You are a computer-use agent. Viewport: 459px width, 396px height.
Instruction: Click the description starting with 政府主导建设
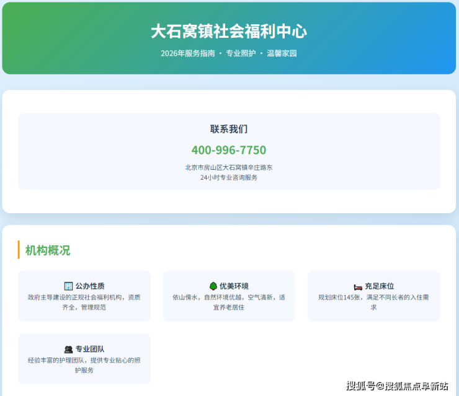pyautogui.click(x=84, y=302)
